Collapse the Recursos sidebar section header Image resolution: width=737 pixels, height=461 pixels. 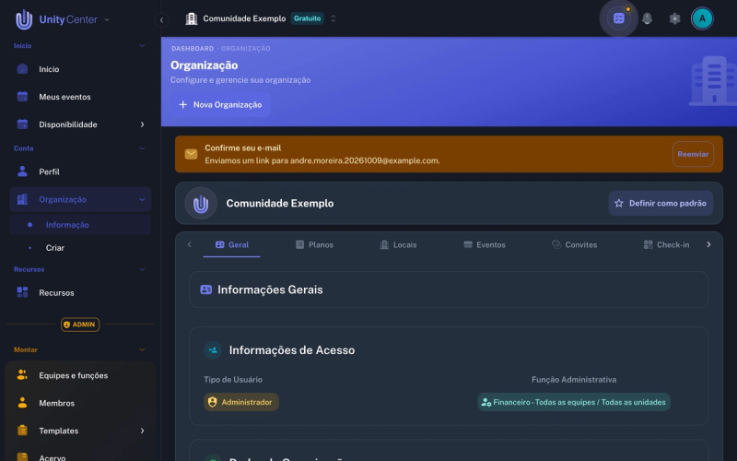(x=142, y=269)
